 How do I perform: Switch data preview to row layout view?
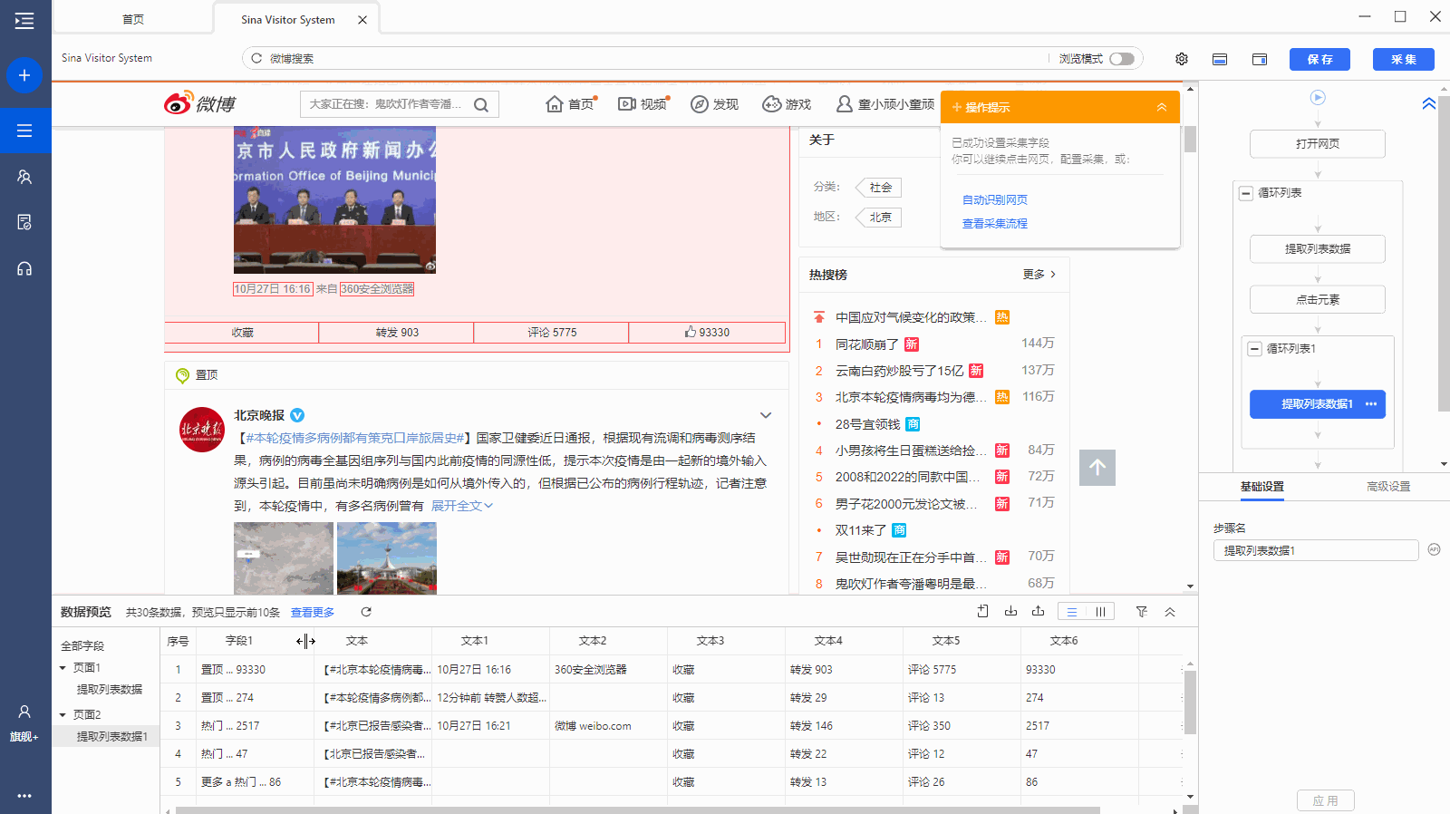point(1072,612)
